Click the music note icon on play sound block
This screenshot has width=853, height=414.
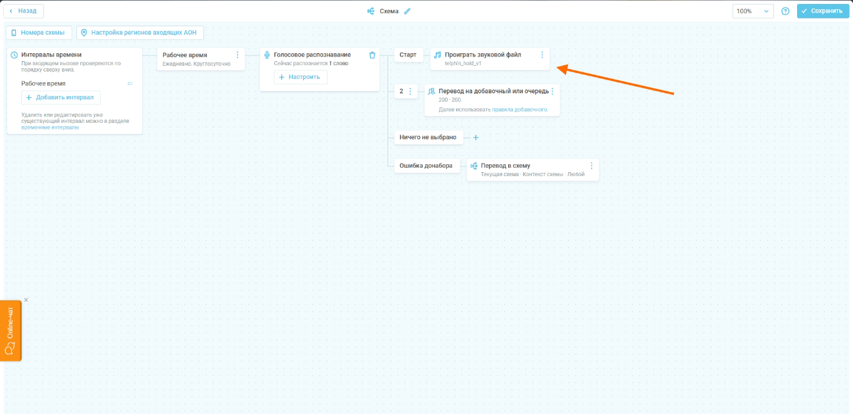pos(438,55)
